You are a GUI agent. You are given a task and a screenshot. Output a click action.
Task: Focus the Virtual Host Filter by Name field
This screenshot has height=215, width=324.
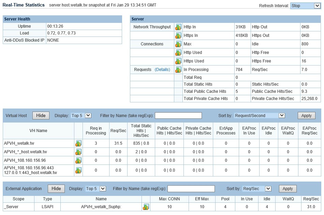(x=178, y=116)
